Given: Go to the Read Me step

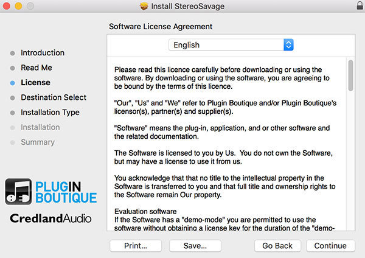Looking at the screenshot, I should (36, 68).
